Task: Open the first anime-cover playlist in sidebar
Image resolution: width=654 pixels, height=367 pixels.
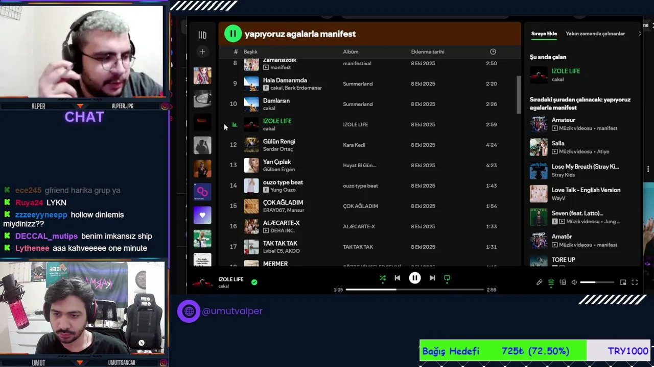Action: click(x=202, y=75)
